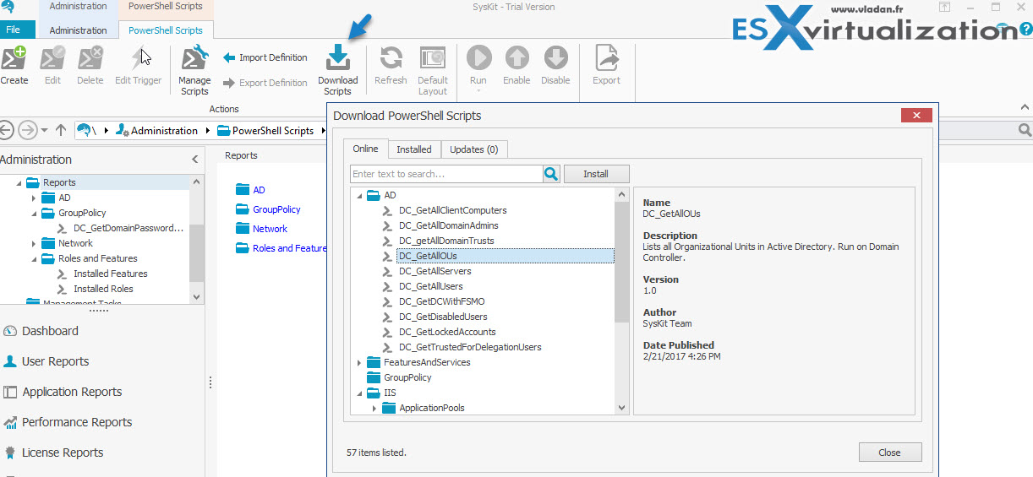Screen dimensions: 1033x477
Task: Open Manage Scripts from the ribbon
Action: pyautogui.click(x=194, y=71)
